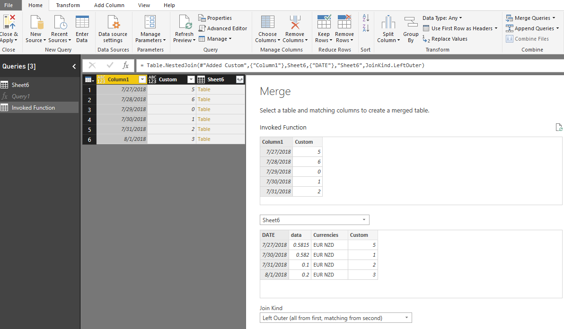The image size is (564, 329).
Task: Click the Close & Apply icon
Action: [x=9, y=22]
